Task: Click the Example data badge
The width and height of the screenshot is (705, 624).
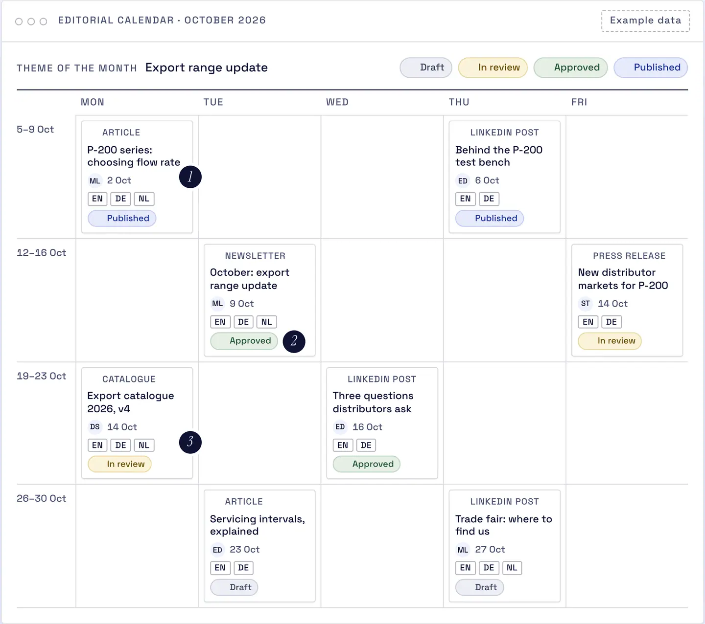Action: pyautogui.click(x=645, y=21)
